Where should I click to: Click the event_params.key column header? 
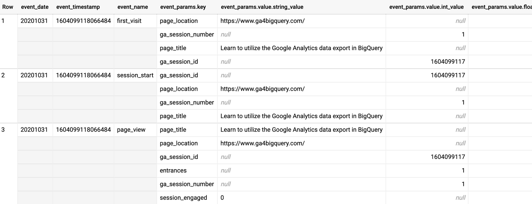tap(183, 7)
